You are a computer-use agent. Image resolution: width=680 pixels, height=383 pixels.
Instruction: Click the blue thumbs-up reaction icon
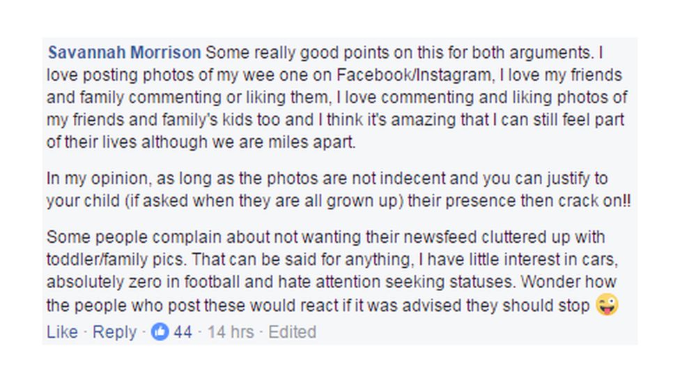(x=160, y=332)
